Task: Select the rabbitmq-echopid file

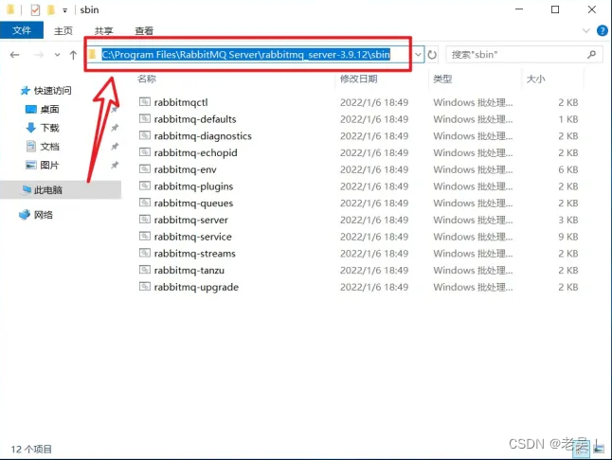Action: [195, 152]
